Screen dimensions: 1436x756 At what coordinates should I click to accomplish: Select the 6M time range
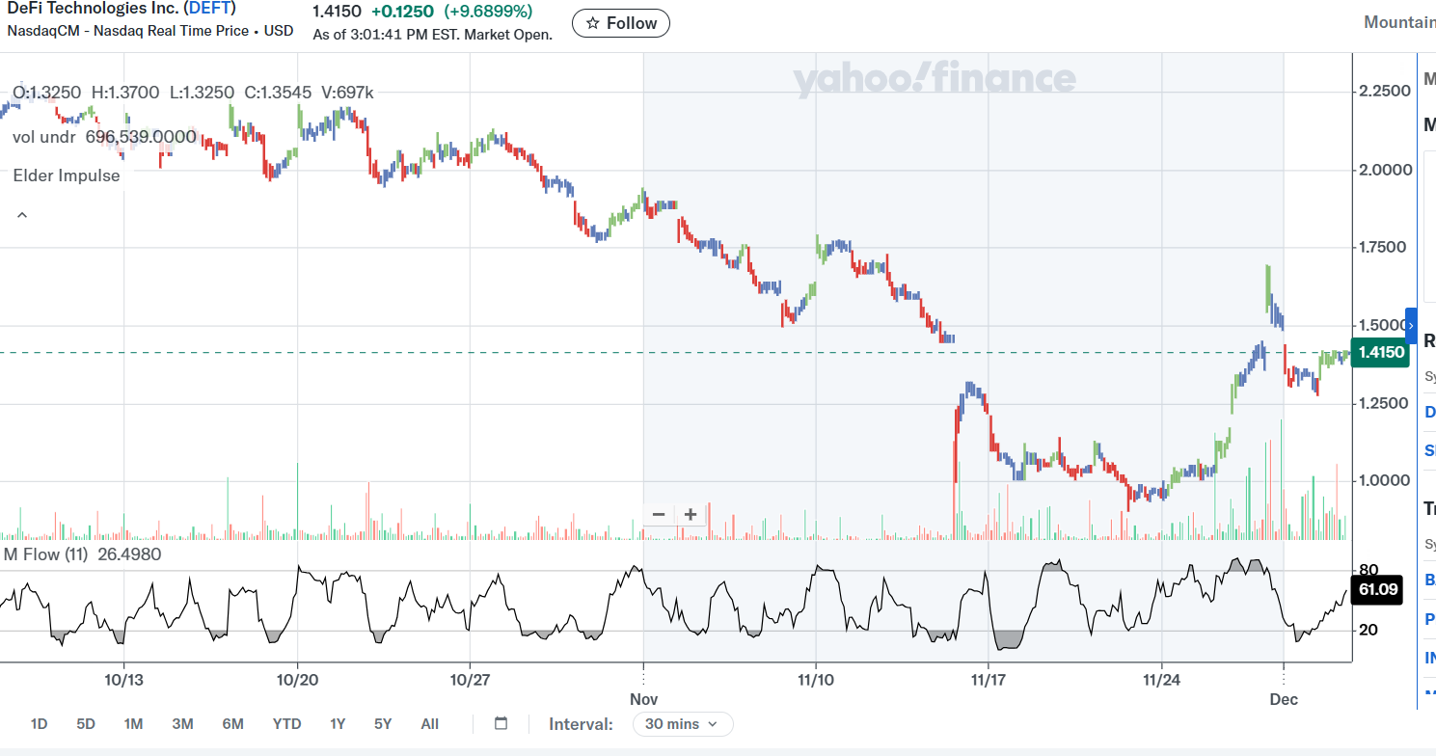tap(232, 723)
